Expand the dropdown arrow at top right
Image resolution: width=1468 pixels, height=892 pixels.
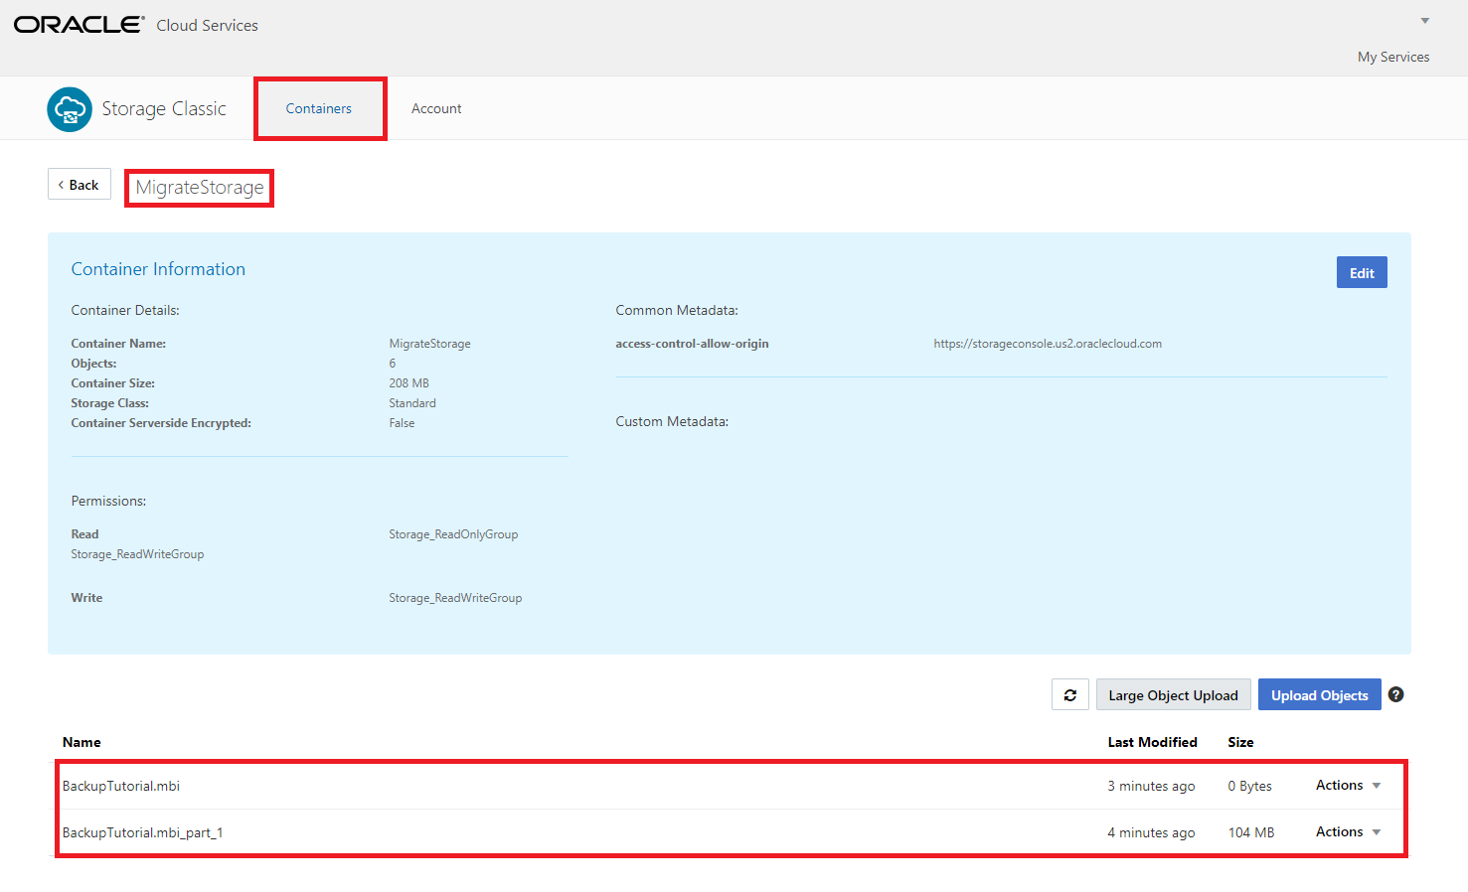[1423, 20]
